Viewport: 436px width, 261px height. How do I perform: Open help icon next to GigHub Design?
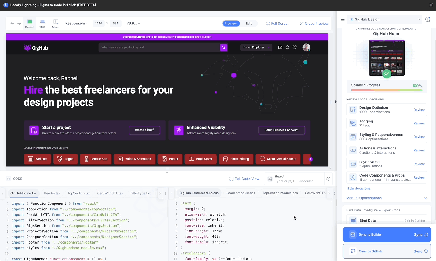point(428,20)
